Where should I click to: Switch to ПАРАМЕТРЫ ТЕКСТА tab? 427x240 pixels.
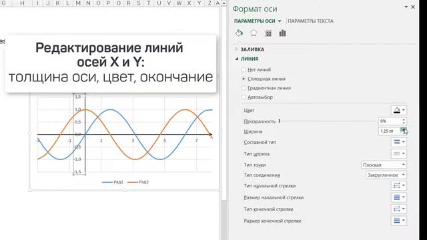[x=310, y=21]
